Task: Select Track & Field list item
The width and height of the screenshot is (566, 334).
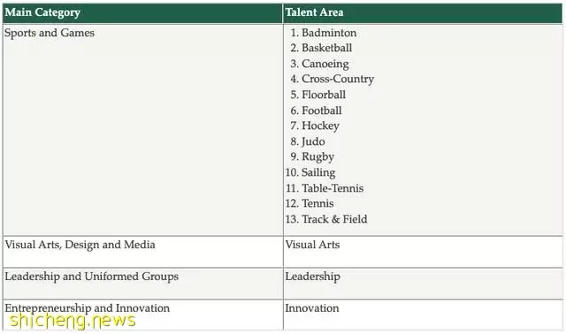Action: (x=334, y=219)
